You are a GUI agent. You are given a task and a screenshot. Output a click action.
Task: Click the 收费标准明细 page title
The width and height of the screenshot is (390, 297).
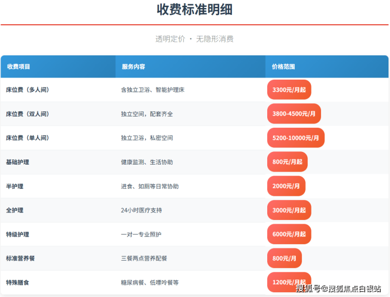pyautogui.click(x=194, y=10)
